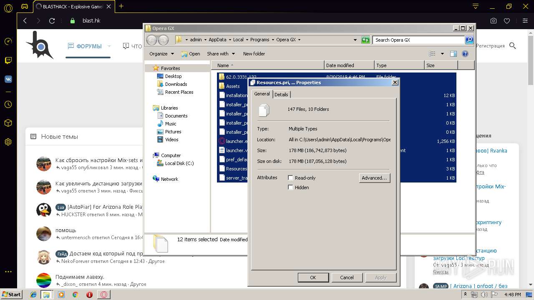Click the Date modified column header
Image resolution: width=534 pixels, height=300 pixels.
(349, 65)
